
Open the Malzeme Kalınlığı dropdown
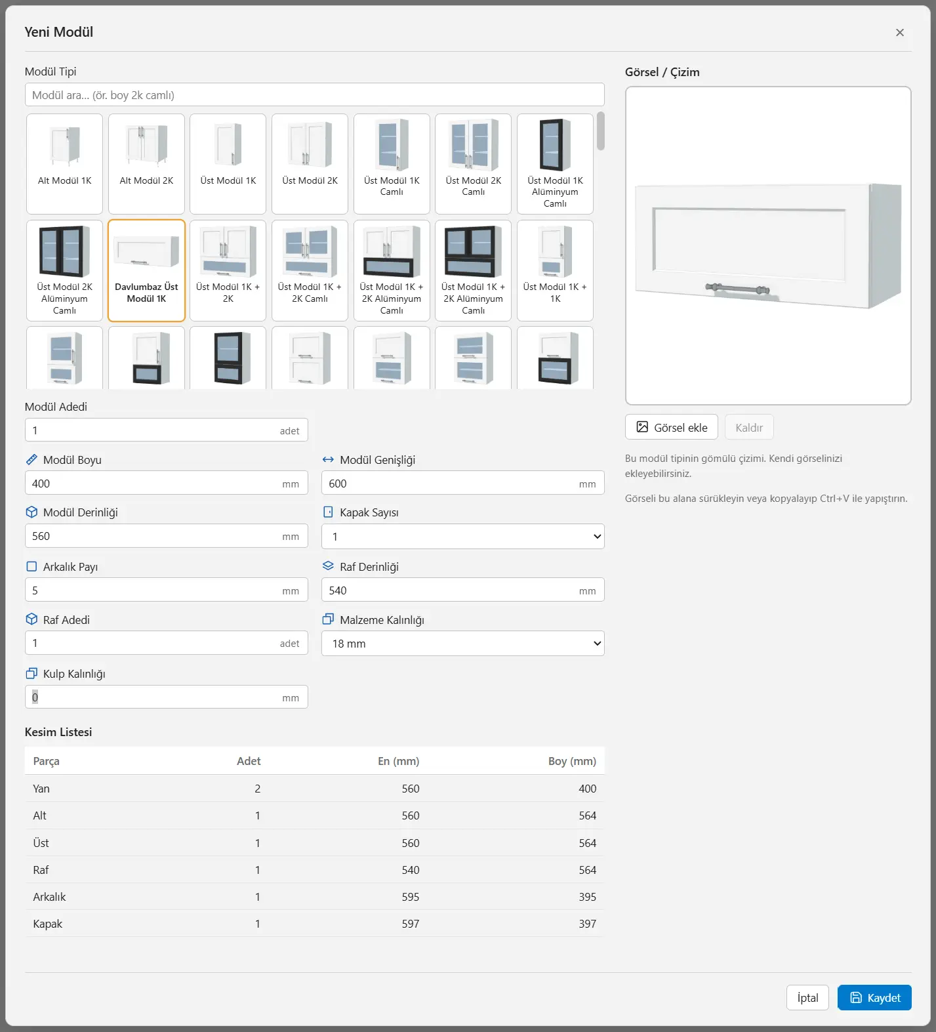(x=462, y=644)
